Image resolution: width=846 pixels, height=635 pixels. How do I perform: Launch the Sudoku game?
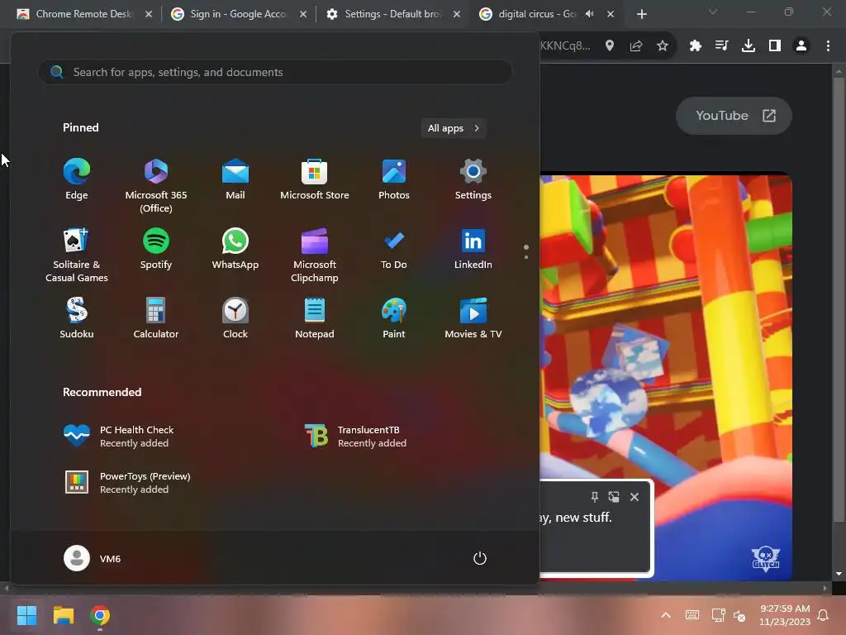(x=77, y=318)
